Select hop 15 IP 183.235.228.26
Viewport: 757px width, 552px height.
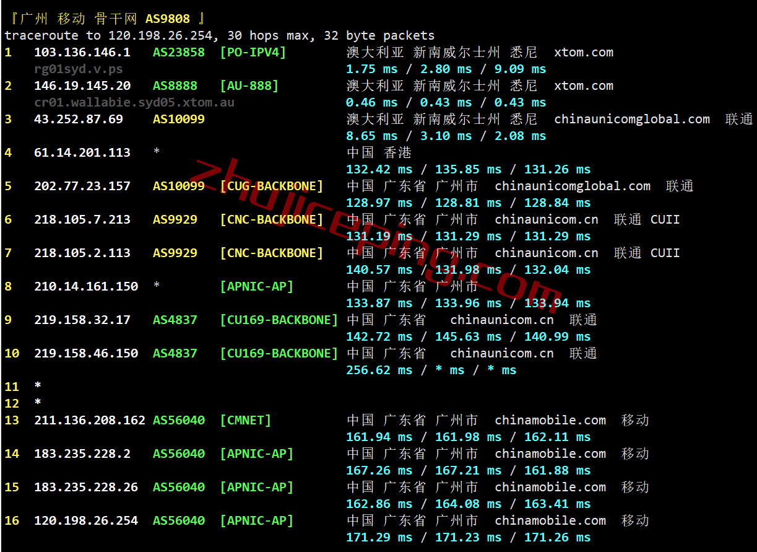pos(86,488)
